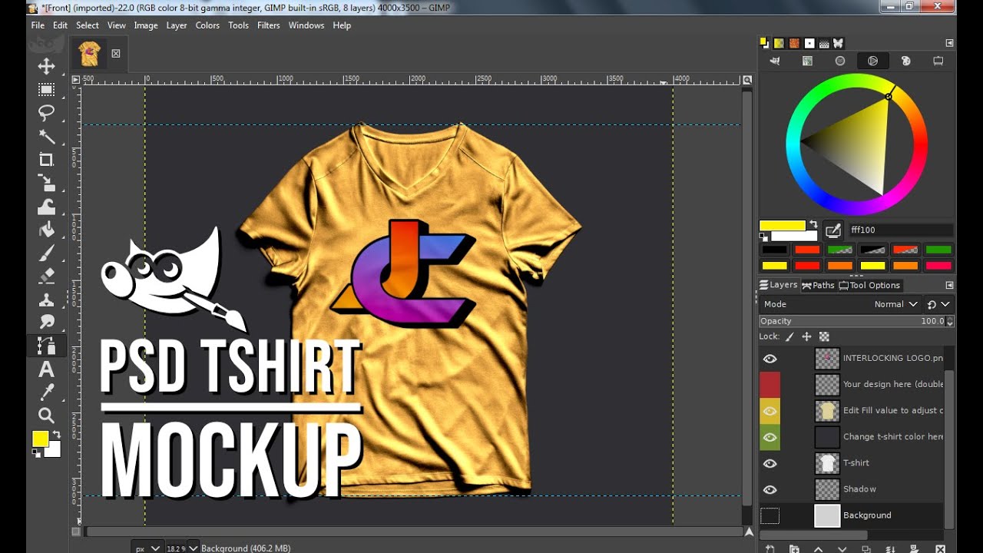Hide the Shadow layer
The width and height of the screenshot is (983, 553).
770,489
